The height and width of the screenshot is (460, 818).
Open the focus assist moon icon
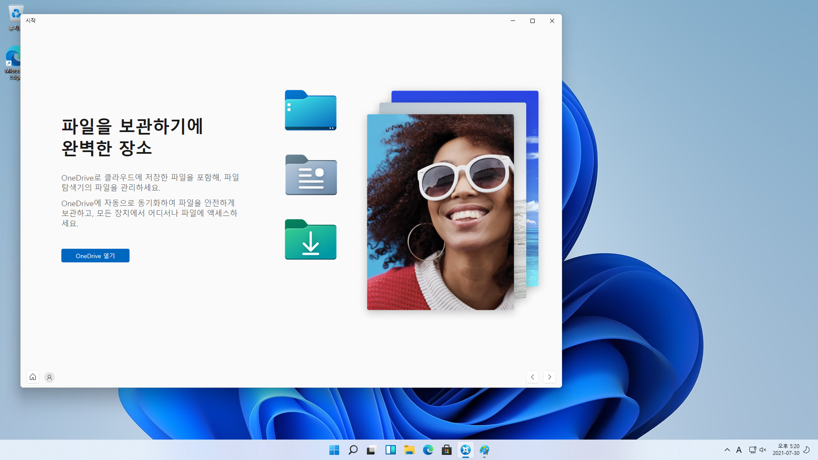pos(806,450)
